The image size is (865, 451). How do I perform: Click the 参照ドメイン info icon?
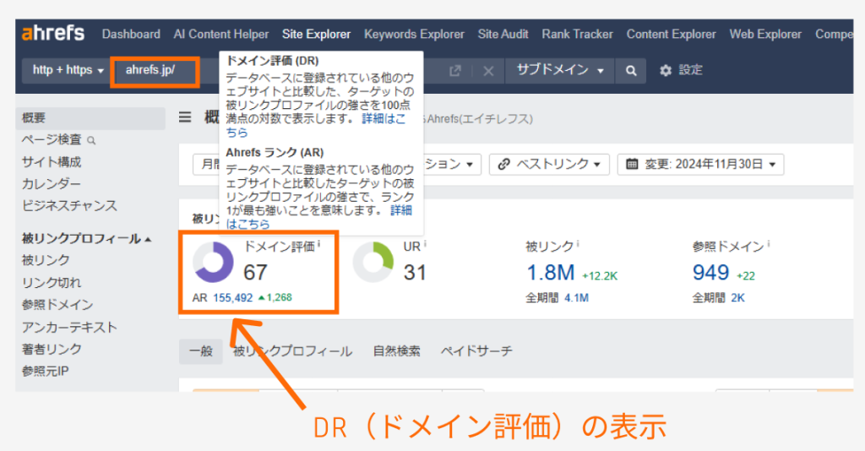tap(769, 244)
